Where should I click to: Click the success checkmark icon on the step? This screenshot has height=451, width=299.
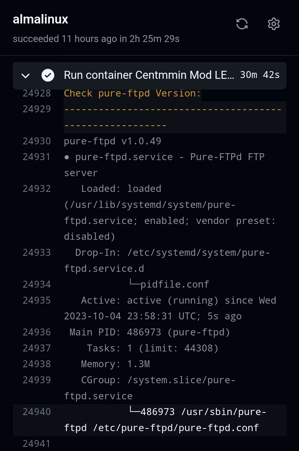coord(48,75)
